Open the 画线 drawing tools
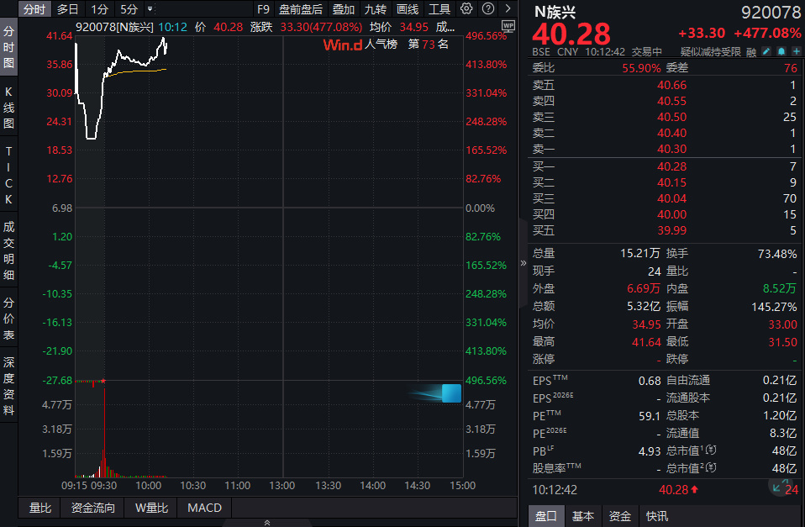 click(x=408, y=9)
